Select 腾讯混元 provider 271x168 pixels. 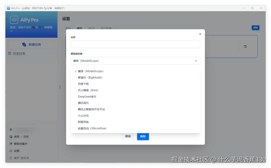[135, 103]
